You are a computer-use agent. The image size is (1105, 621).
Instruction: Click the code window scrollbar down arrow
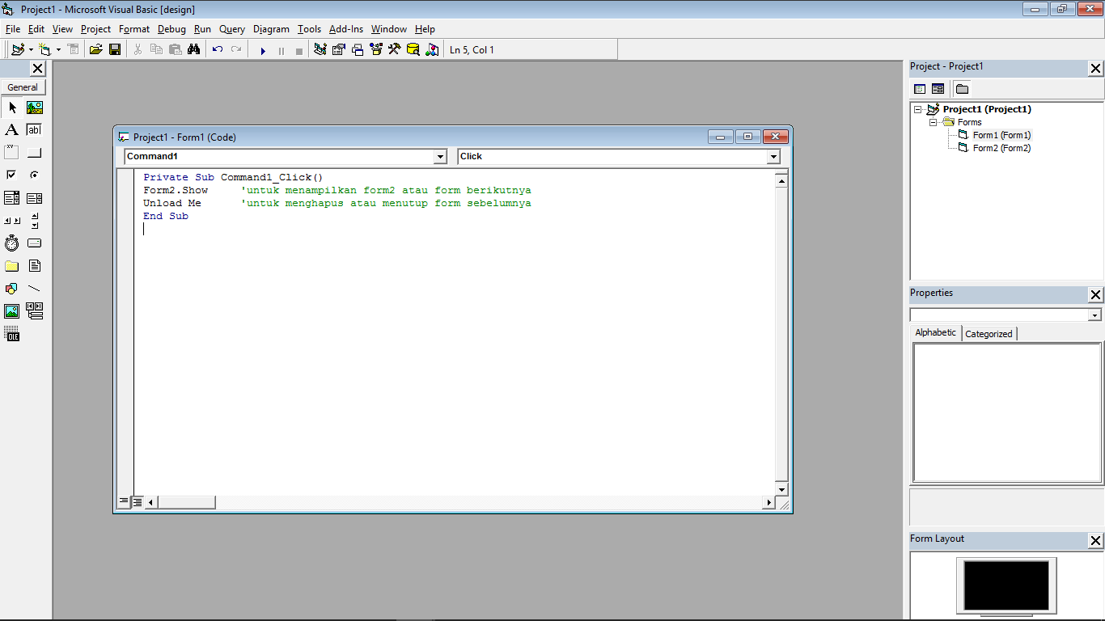(x=781, y=488)
